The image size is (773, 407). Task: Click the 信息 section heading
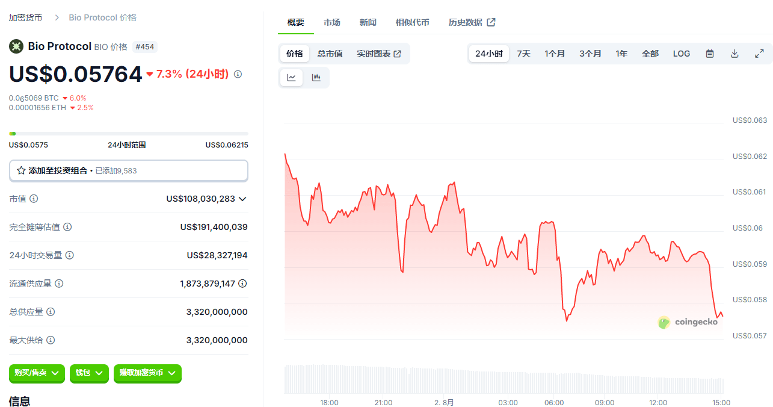pos(19,401)
